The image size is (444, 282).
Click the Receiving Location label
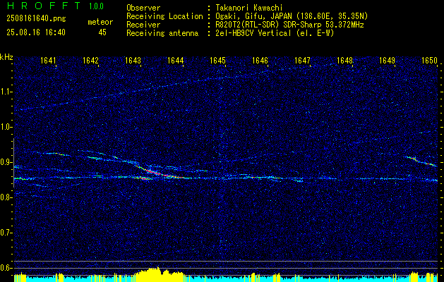pos(164,16)
